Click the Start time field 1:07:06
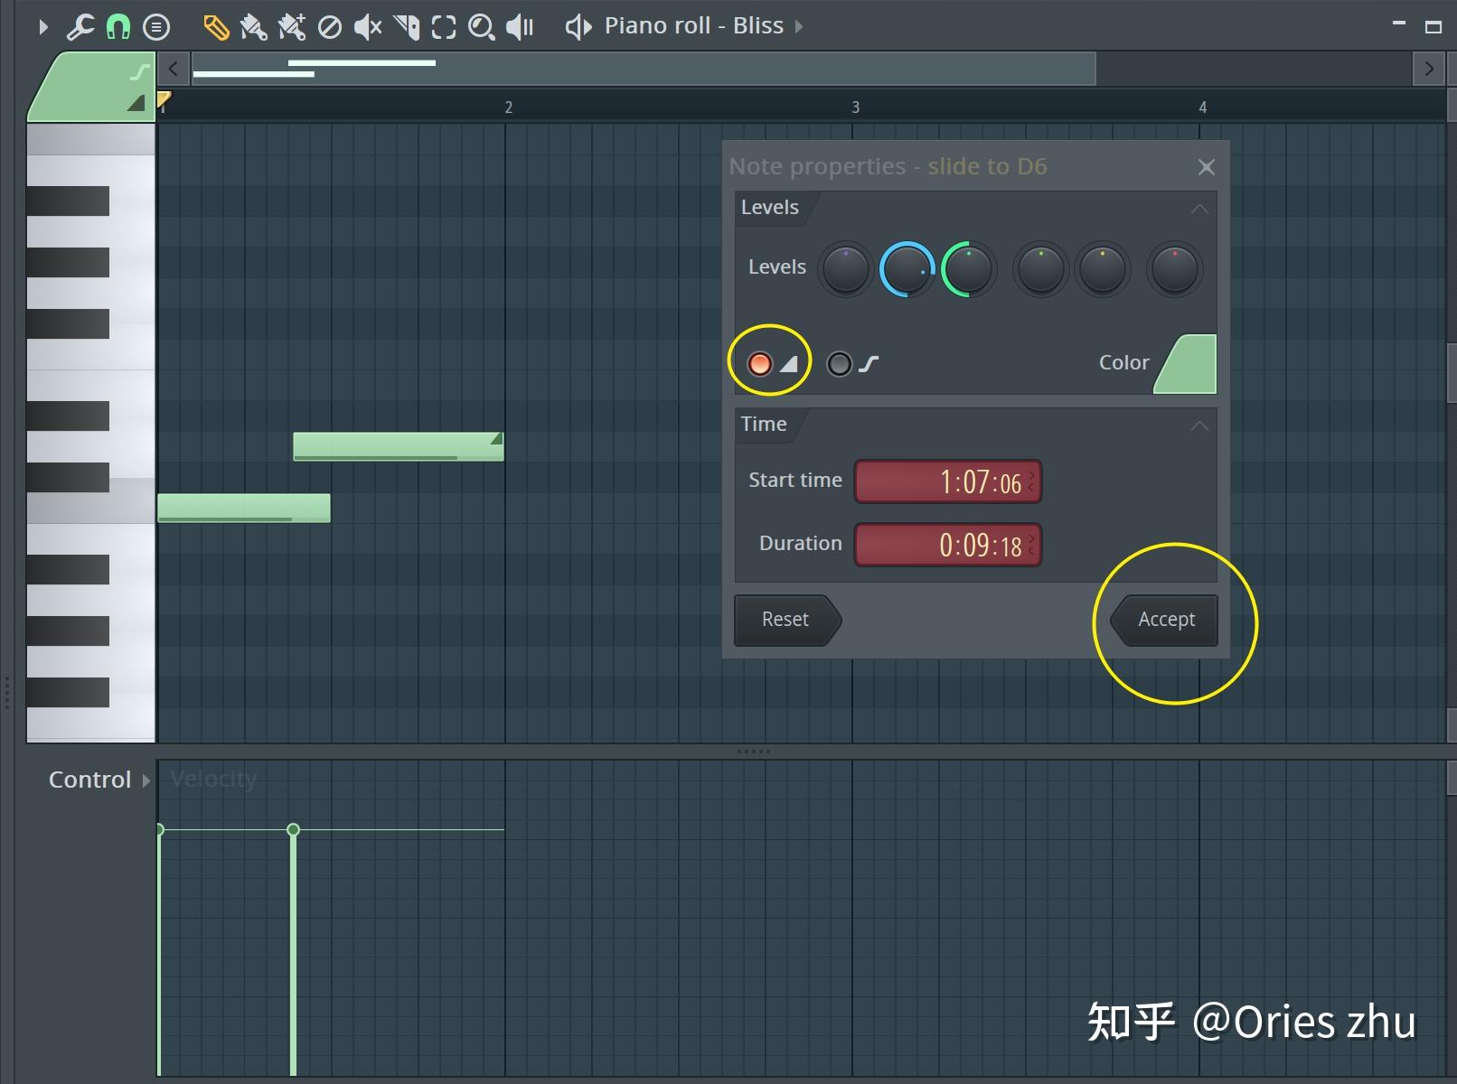 click(x=948, y=481)
